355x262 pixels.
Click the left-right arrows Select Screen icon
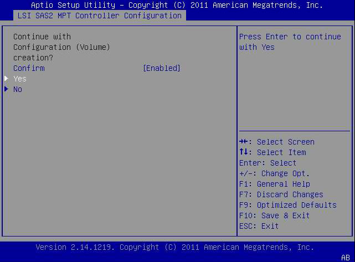click(x=243, y=142)
